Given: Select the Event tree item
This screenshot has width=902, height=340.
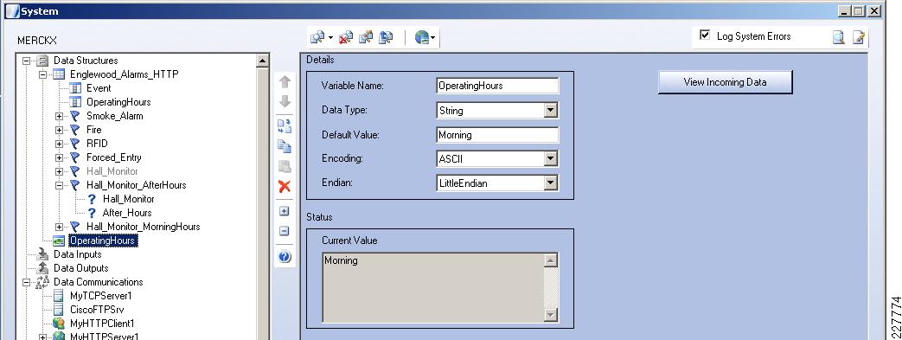Looking at the screenshot, I should click(x=99, y=88).
